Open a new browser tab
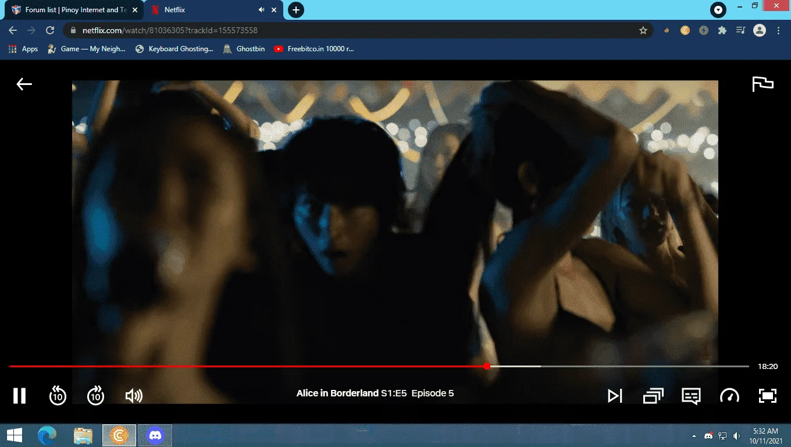 coord(296,10)
